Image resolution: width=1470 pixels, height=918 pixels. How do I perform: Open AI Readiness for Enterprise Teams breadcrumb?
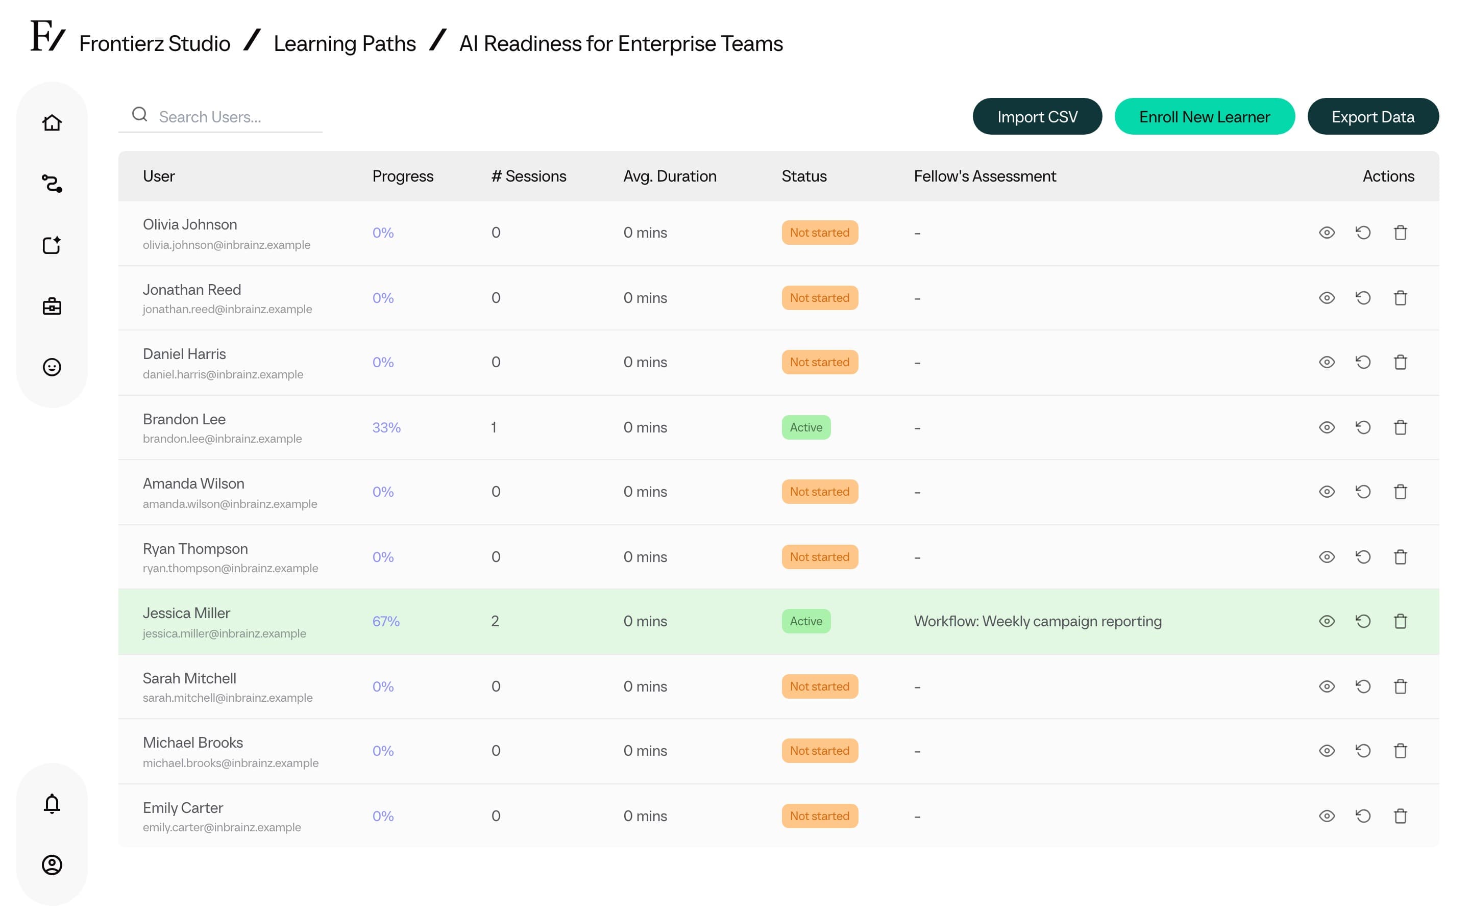click(x=621, y=44)
